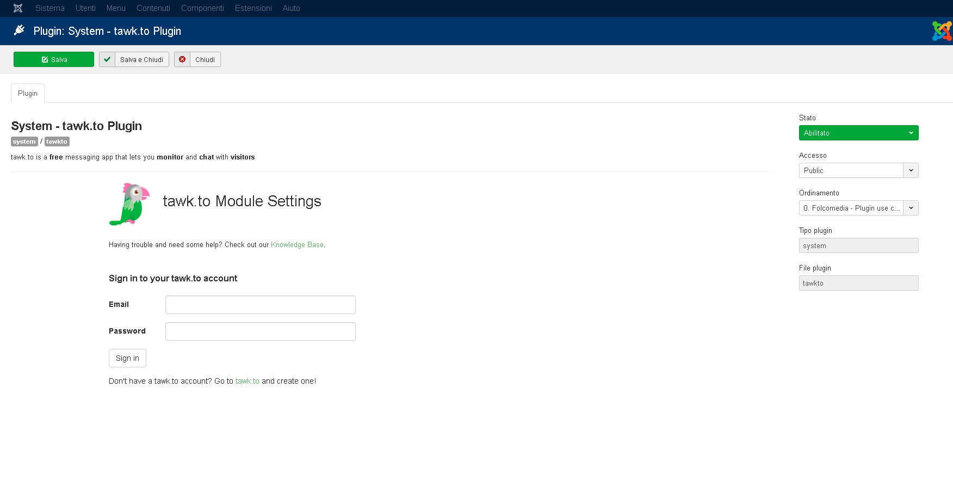Click the 'tawkto' grey label badge
The width and height of the screenshot is (953, 480).
point(57,141)
